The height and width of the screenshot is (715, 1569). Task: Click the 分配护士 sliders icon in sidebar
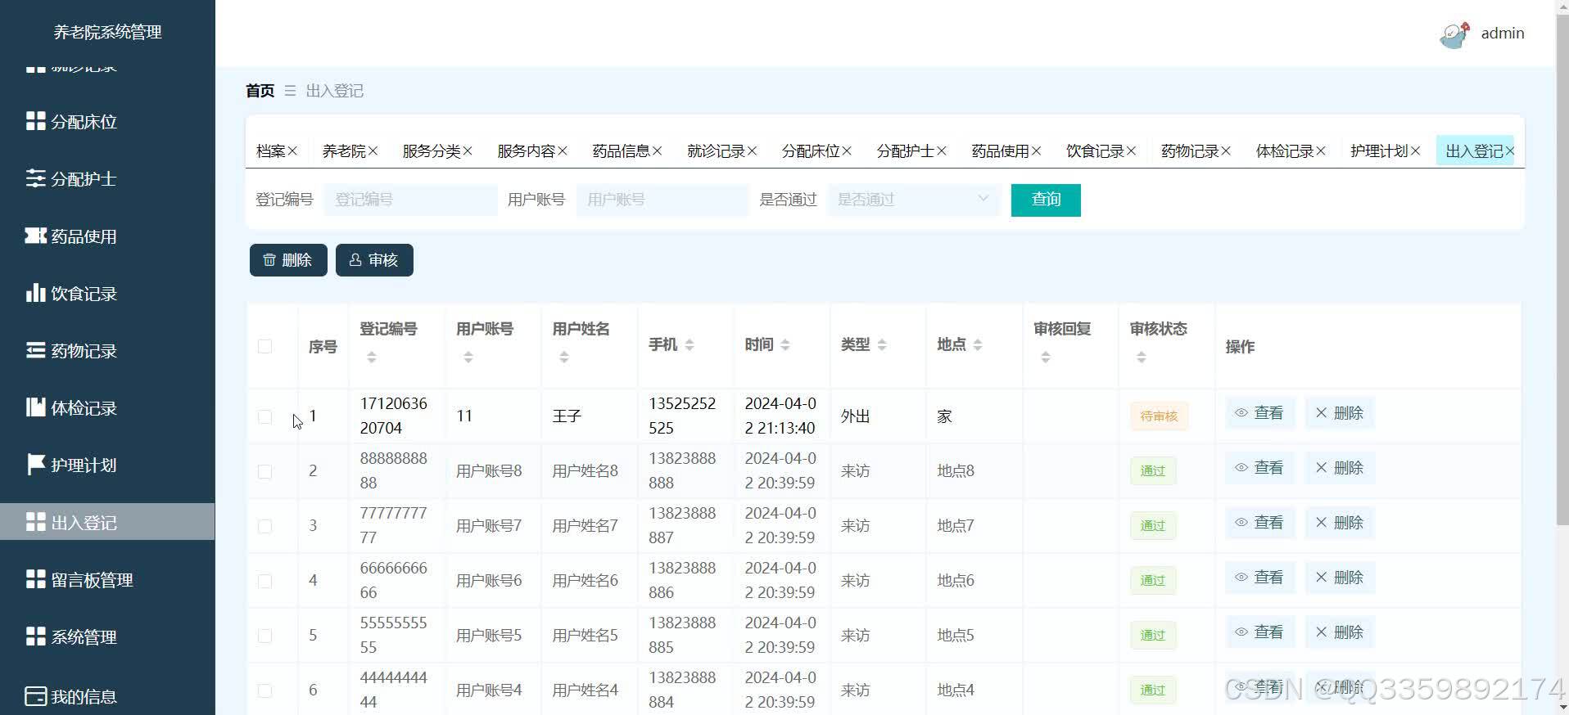pyautogui.click(x=35, y=178)
